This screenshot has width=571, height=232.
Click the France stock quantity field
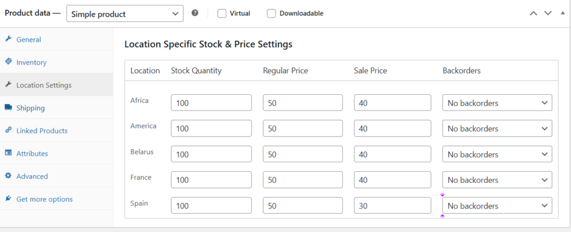pos(211,180)
